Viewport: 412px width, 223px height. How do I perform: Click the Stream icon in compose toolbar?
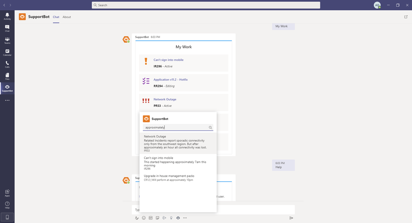[x=164, y=218]
